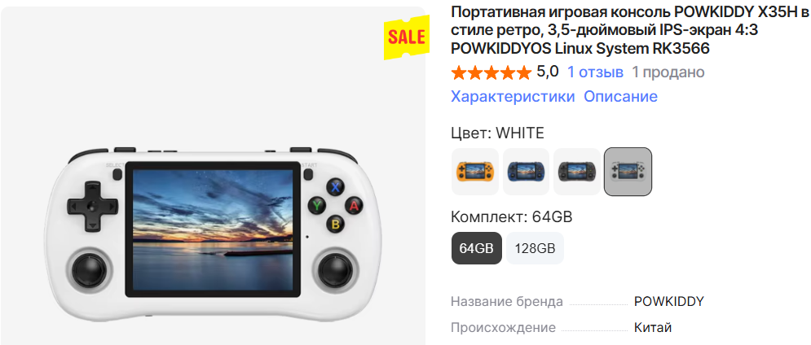Screen dimensions: 811x345
Task: Click the console's D-pad in image
Action: (91, 206)
